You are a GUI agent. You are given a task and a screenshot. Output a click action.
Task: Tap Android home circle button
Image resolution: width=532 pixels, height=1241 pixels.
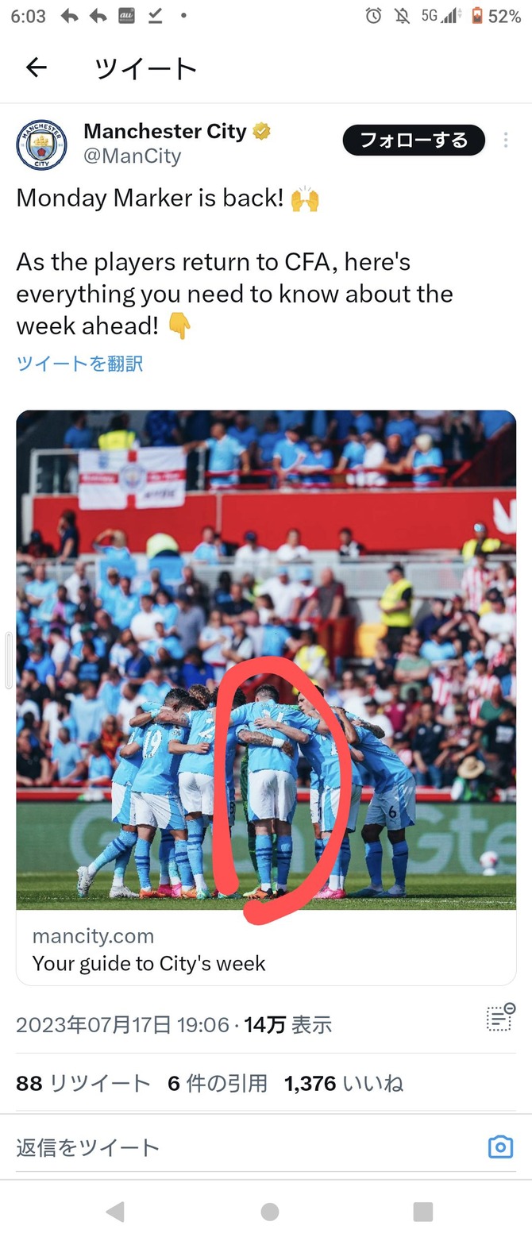click(270, 1211)
